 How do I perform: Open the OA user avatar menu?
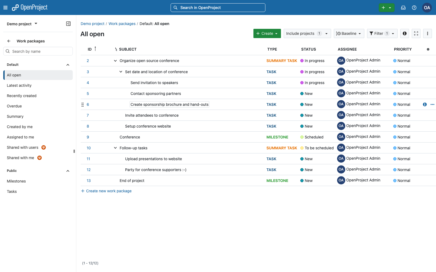427,8
